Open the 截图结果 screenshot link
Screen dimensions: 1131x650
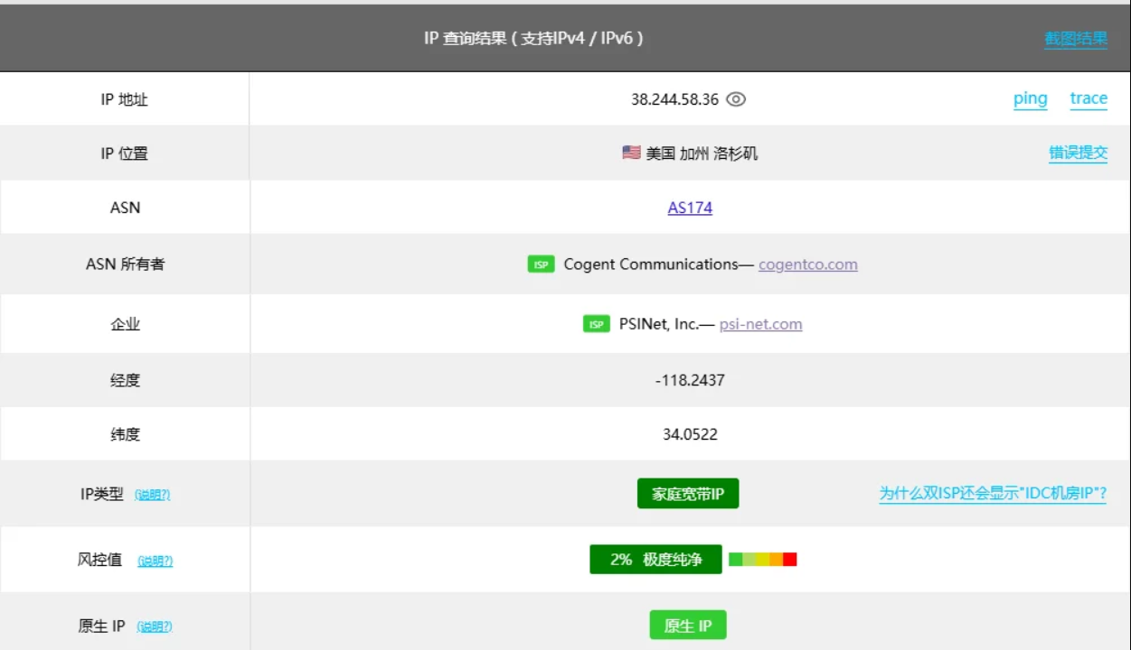coord(1076,39)
